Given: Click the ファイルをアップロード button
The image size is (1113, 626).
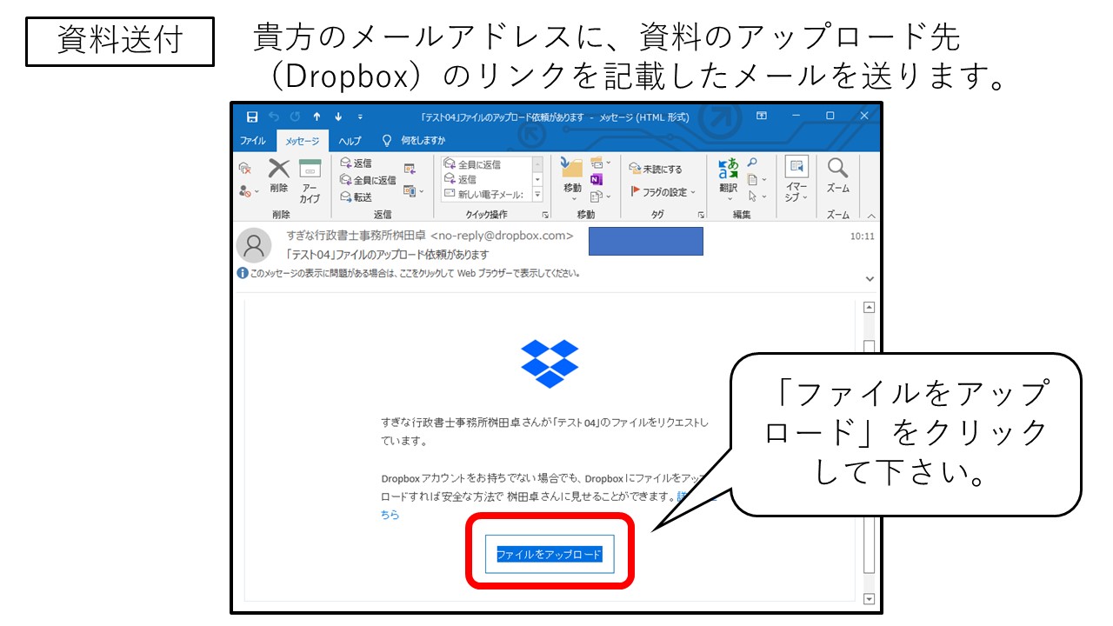Looking at the screenshot, I should (549, 554).
